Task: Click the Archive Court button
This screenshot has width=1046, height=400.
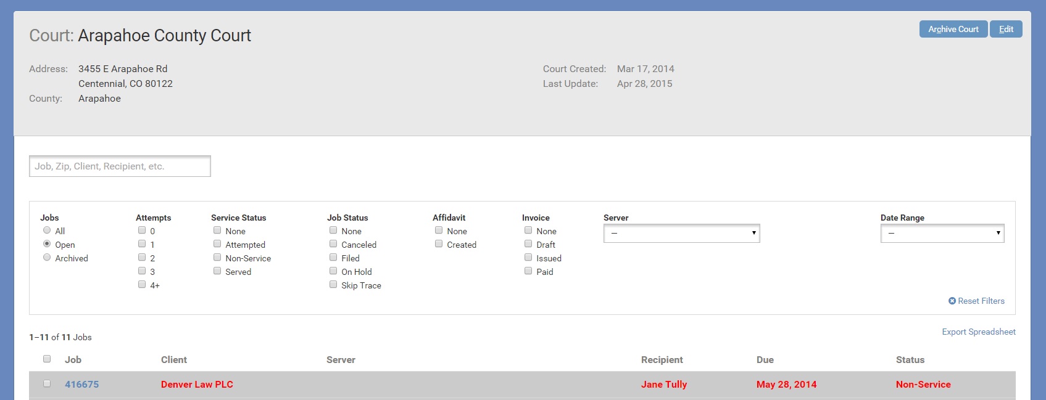Action: pos(953,29)
